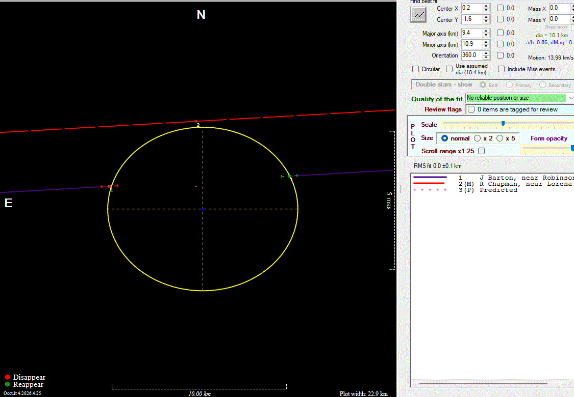
Task: Decrease Minor axis with down arrow
Action: pyautogui.click(x=486, y=46)
